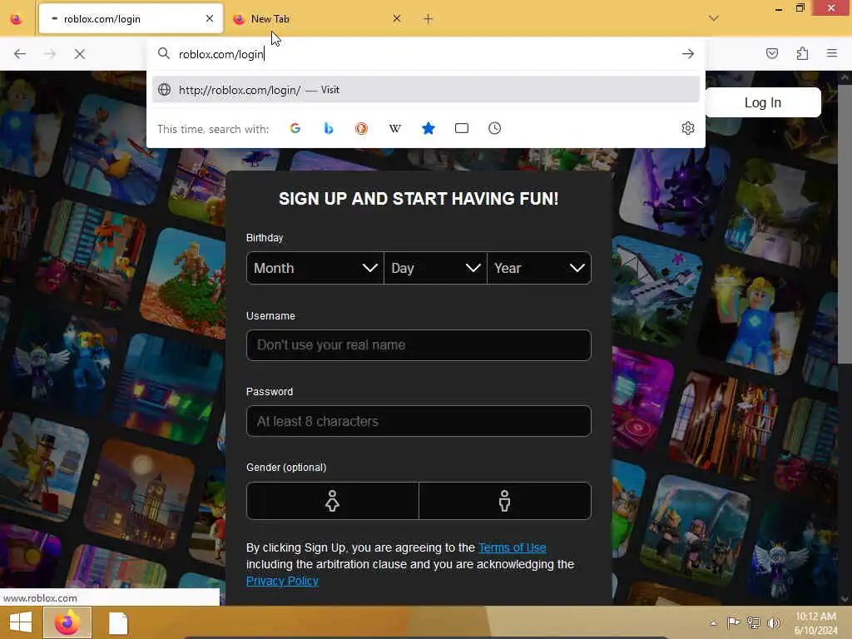Image resolution: width=852 pixels, height=639 pixels.
Task: Open the Windows Start button
Action: pos(20,622)
